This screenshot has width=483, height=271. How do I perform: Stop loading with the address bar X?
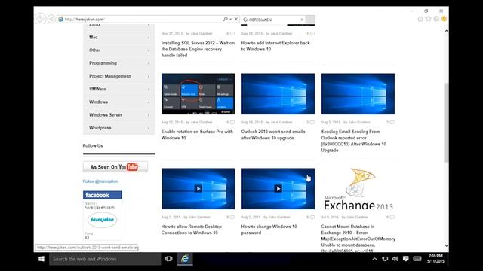coord(236,19)
